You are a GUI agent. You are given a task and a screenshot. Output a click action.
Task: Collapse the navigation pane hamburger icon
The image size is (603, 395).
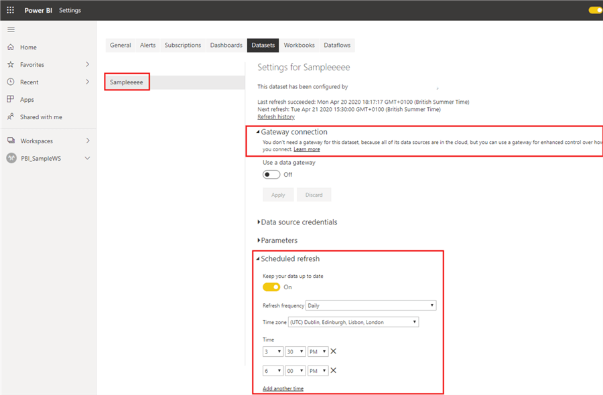[x=11, y=29]
